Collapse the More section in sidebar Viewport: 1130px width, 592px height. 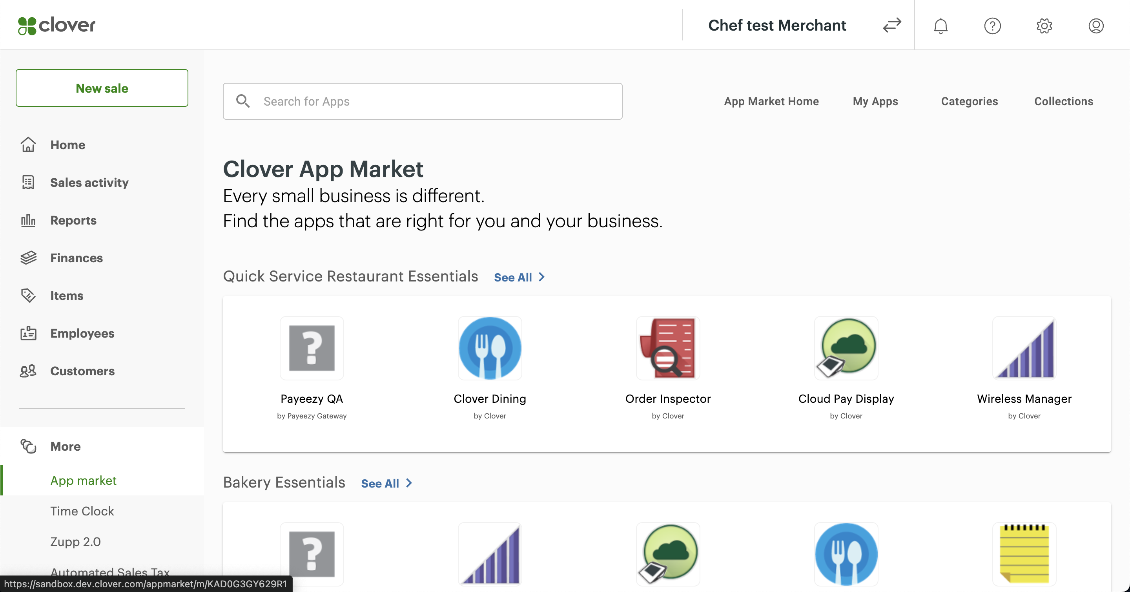coord(66,446)
